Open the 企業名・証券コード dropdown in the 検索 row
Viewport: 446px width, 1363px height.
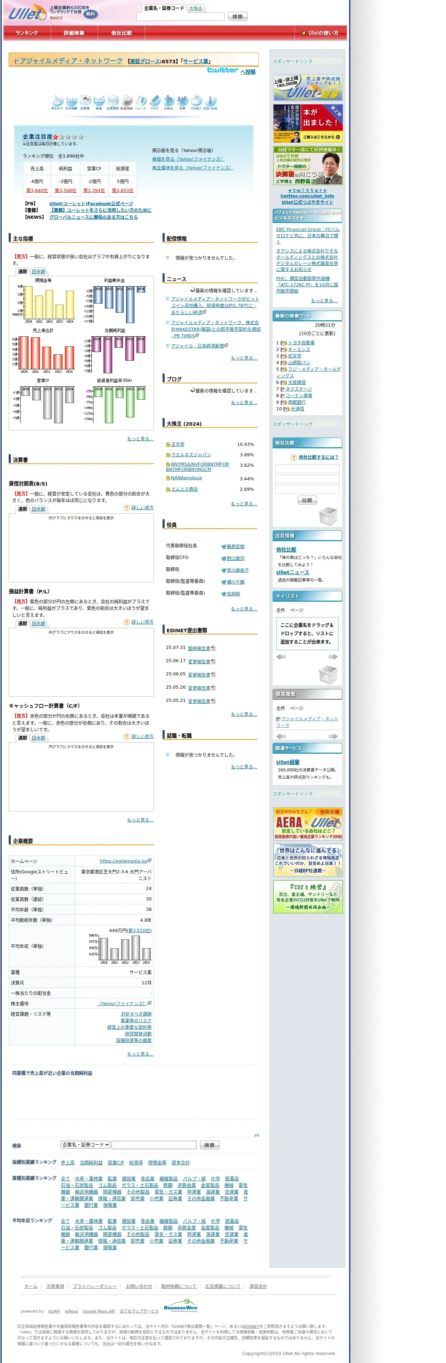pyautogui.click(x=85, y=1145)
